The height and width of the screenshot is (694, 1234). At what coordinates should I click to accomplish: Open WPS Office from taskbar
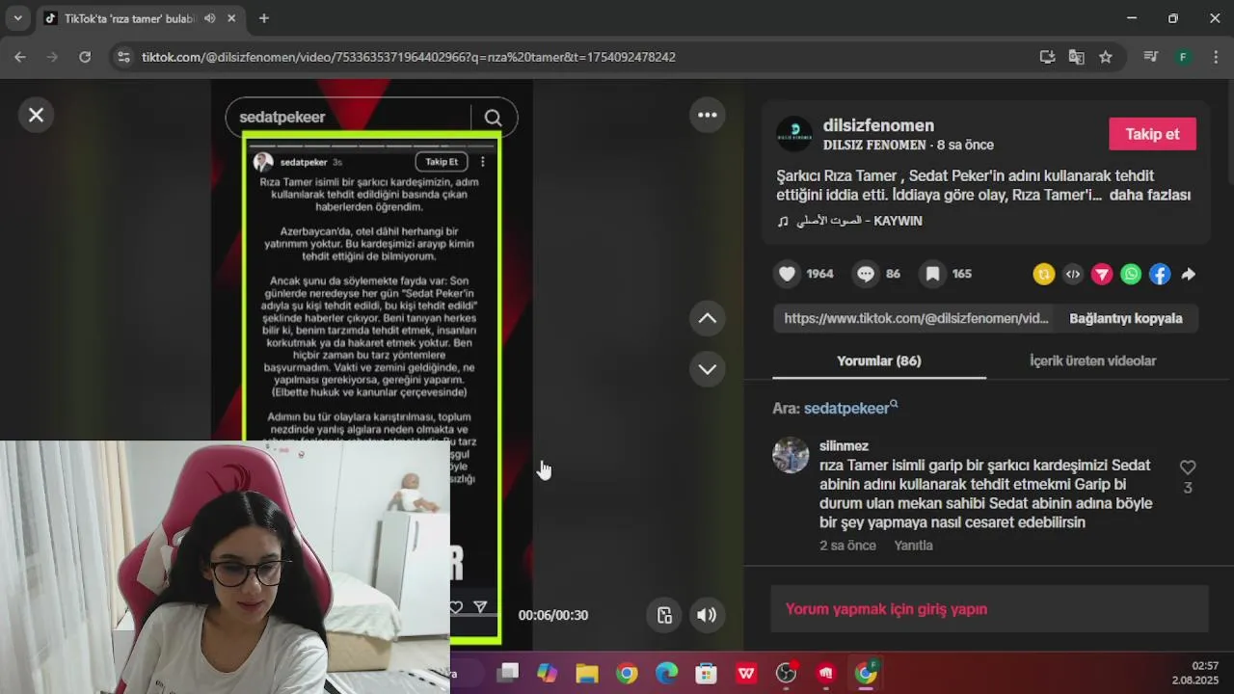pyautogui.click(x=746, y=673)
